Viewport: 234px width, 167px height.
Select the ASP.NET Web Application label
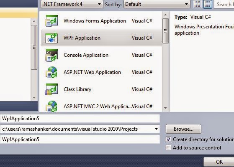[92, 72]
